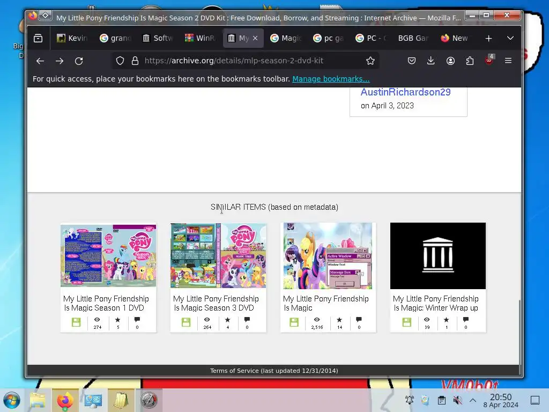This screenshot has width=549, height=412.
Task: Switch to the 'grand' Google tab
Action: coord(115,38)
